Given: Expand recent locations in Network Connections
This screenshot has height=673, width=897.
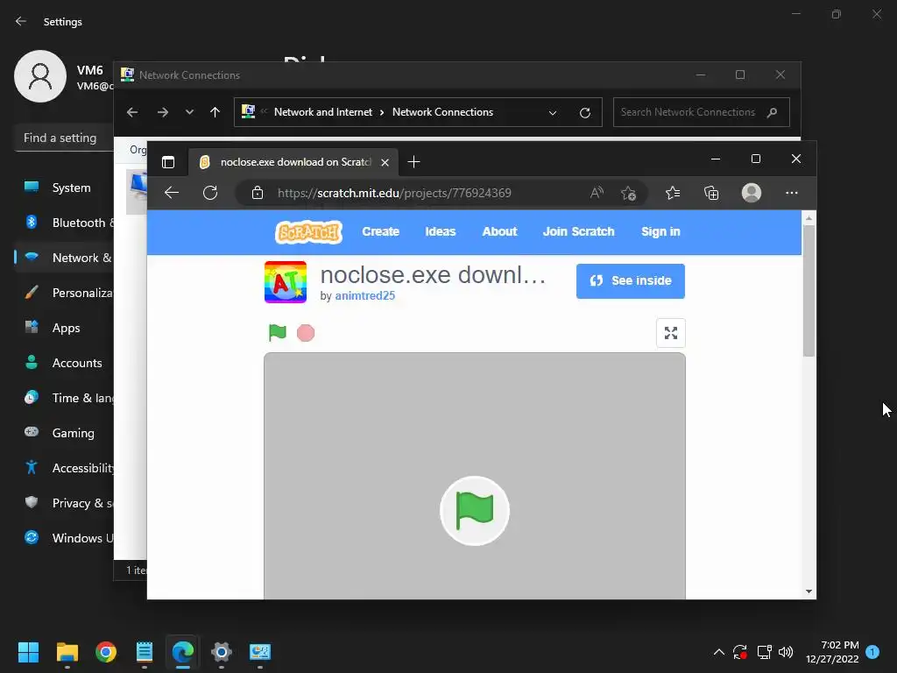Looking at the screenshot, I should (189, 112).
